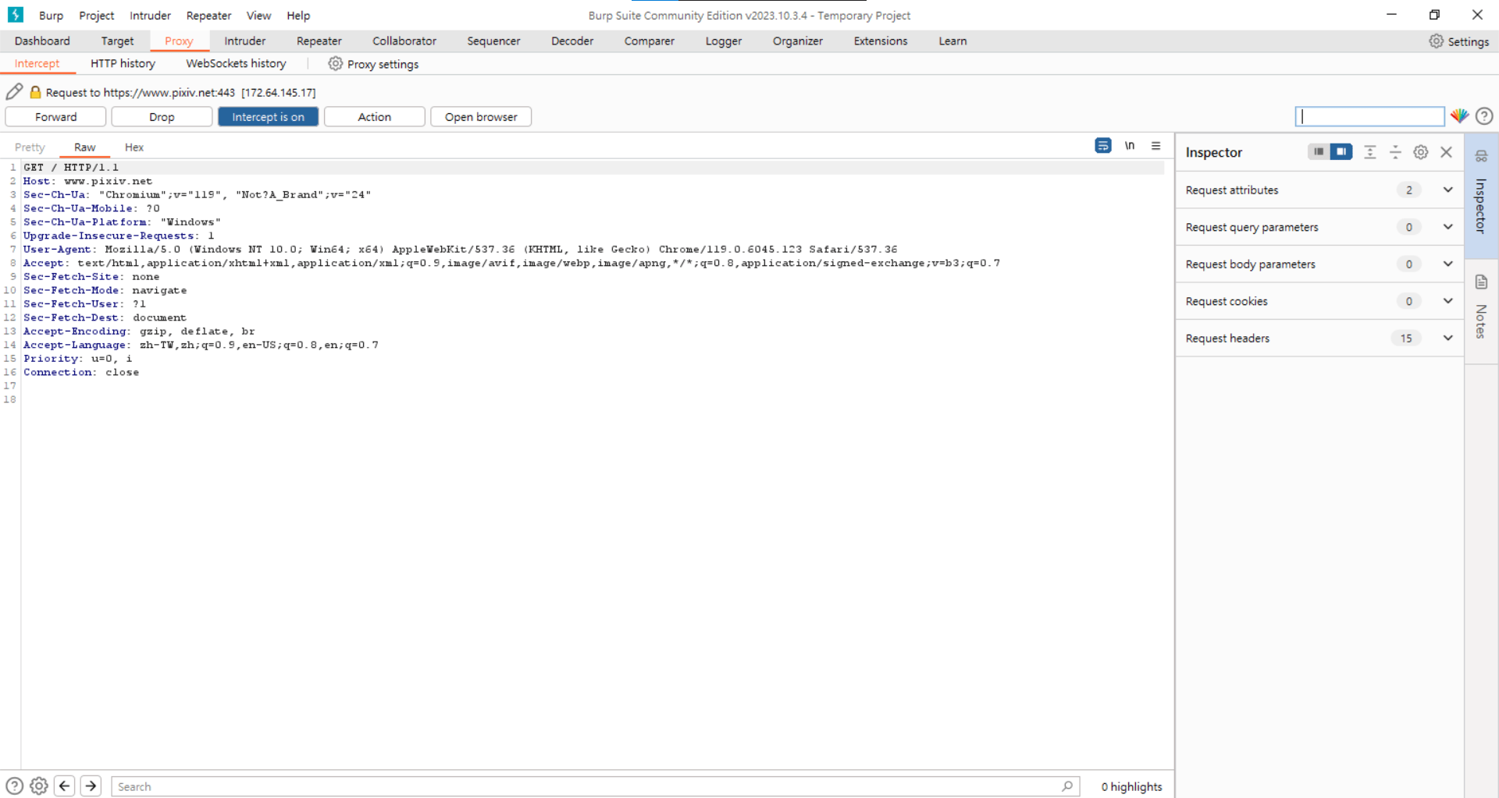Open the Project menu
Screen dimensions: 1499x798
point(96,16)
